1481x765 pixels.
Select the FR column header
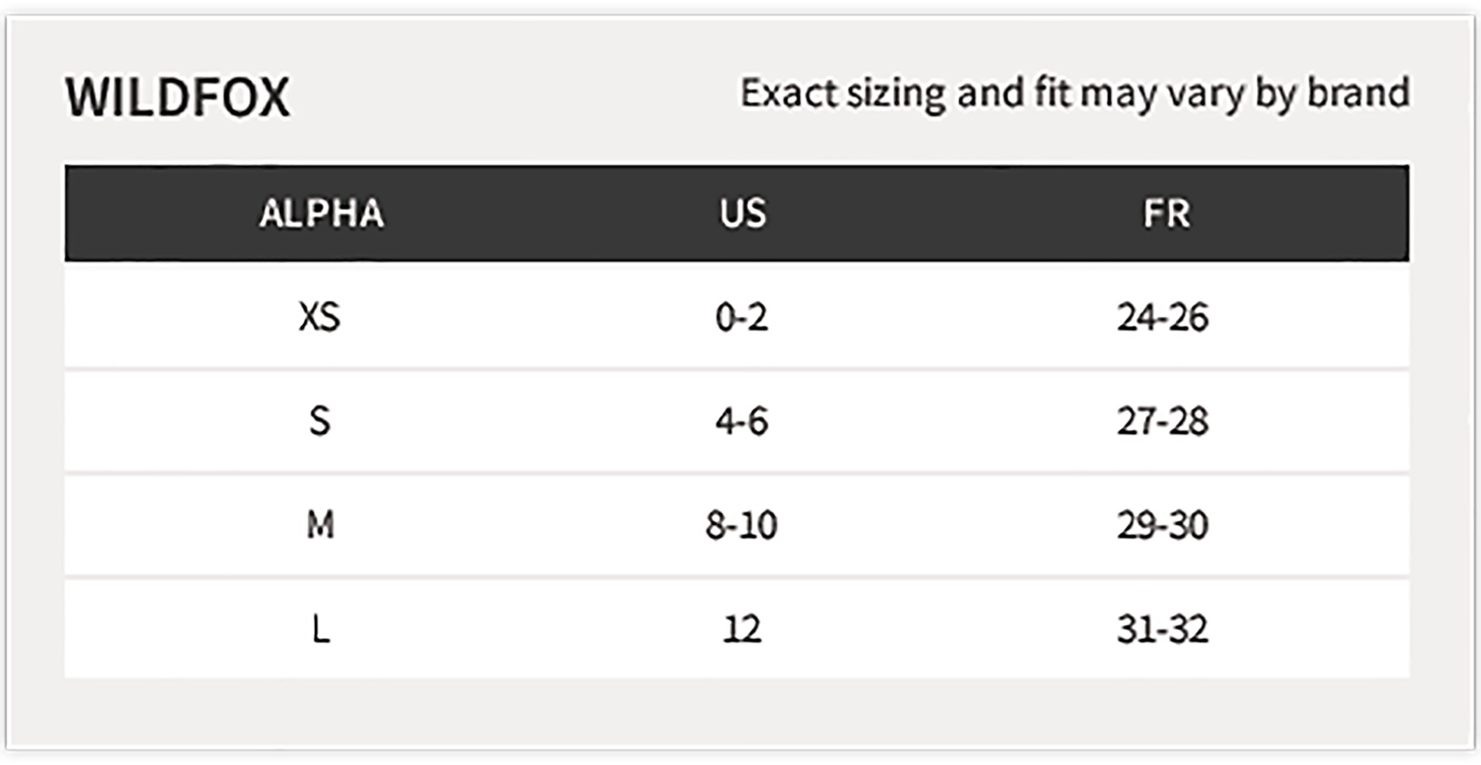pyautogui.click(x=1166, y=213)
